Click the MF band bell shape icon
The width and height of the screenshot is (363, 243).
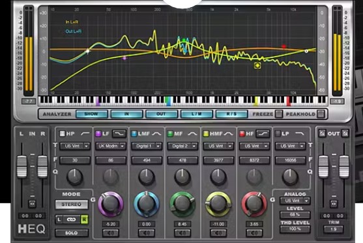point(192,134)
